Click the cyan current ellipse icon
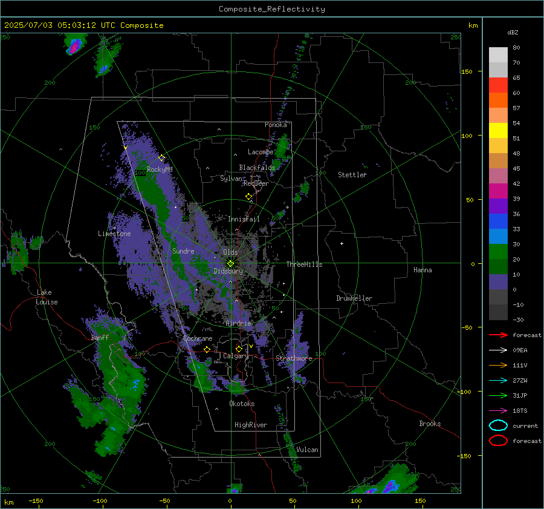This screenshot has width=544, height=509. [x=498, y=425]
